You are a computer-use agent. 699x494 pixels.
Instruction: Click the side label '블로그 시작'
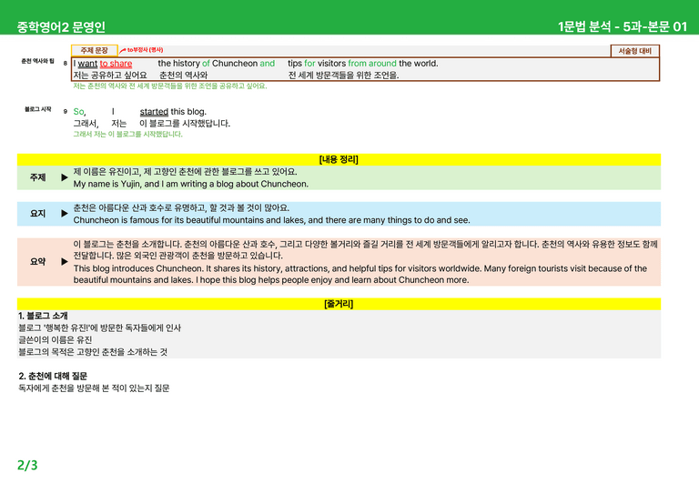pos(38,109)
